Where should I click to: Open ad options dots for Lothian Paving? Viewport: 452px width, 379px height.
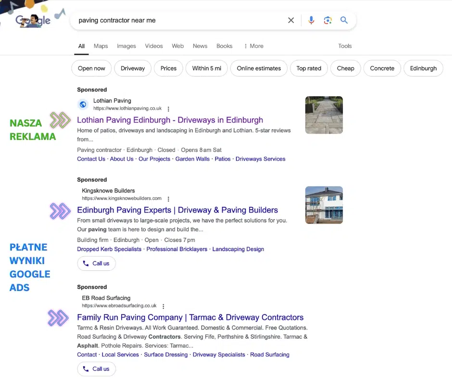168,109
